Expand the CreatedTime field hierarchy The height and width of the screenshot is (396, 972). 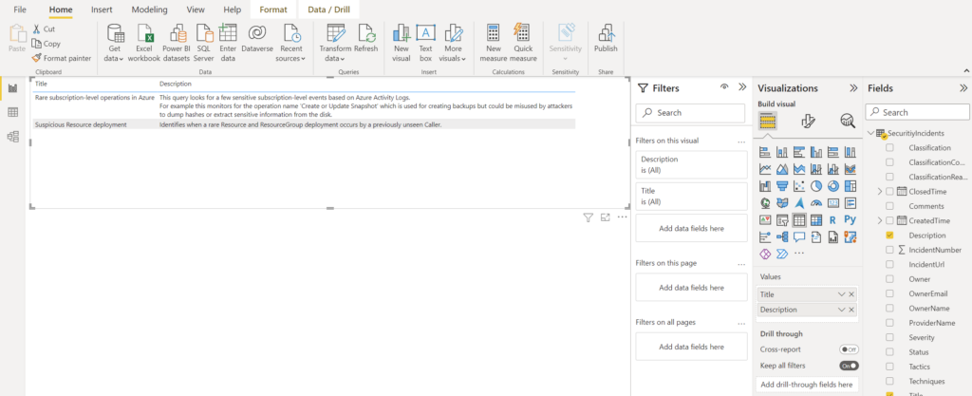[x=880, y=220]
